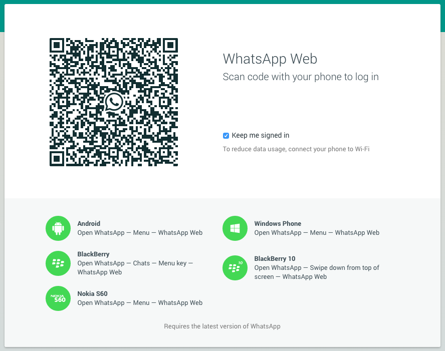Click 'Swipe down from top of screen' instructions
The width and height of the screenshot is (445, 351).
317,272
